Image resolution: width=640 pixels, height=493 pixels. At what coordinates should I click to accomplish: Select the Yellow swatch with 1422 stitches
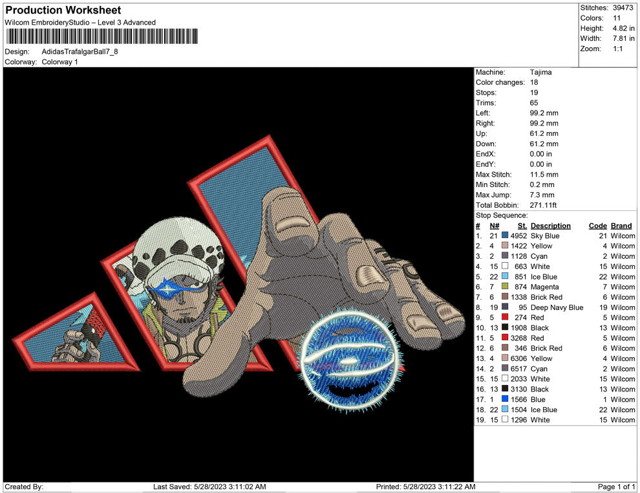[x=505, y=245]
